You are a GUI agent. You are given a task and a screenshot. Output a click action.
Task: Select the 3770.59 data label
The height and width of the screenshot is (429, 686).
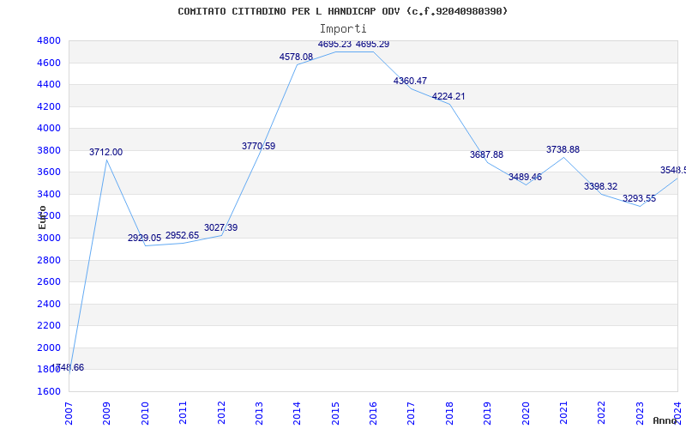coord(259,146)
